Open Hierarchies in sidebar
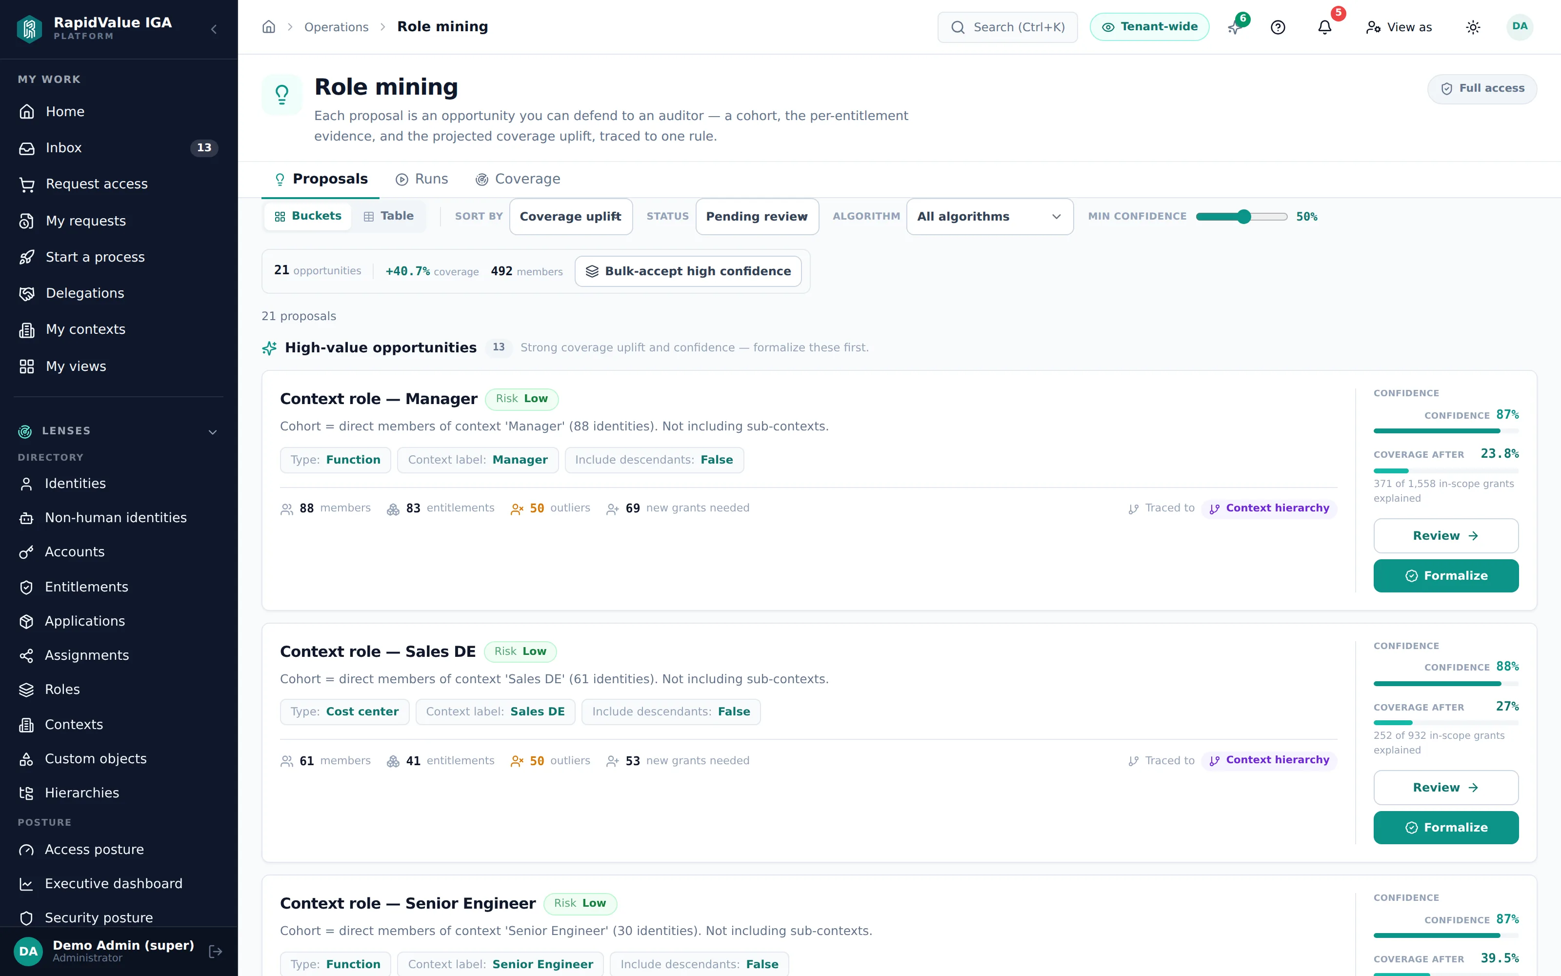 (119, 793)
